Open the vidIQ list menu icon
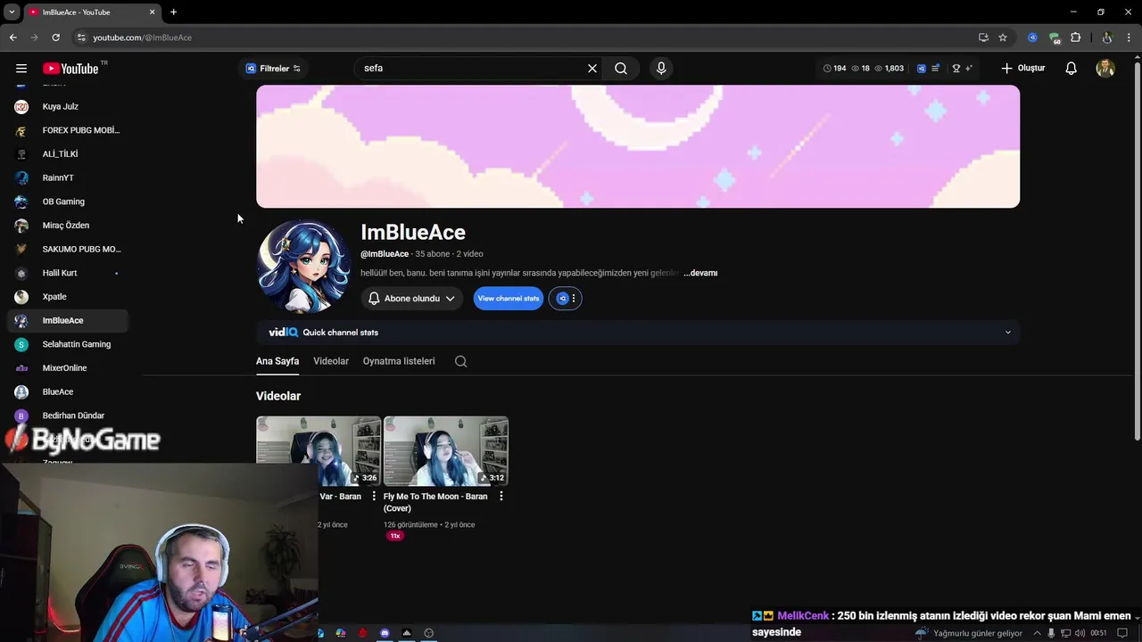 (935, 69)
